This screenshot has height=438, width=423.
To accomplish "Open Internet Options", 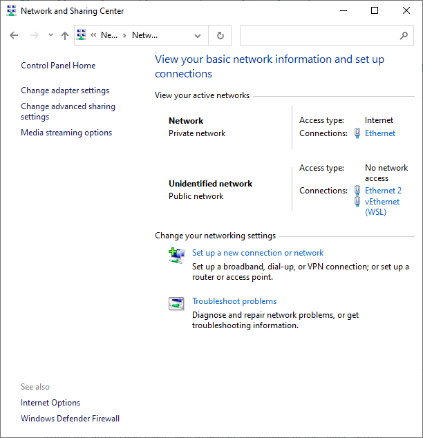I will (50, 403).
